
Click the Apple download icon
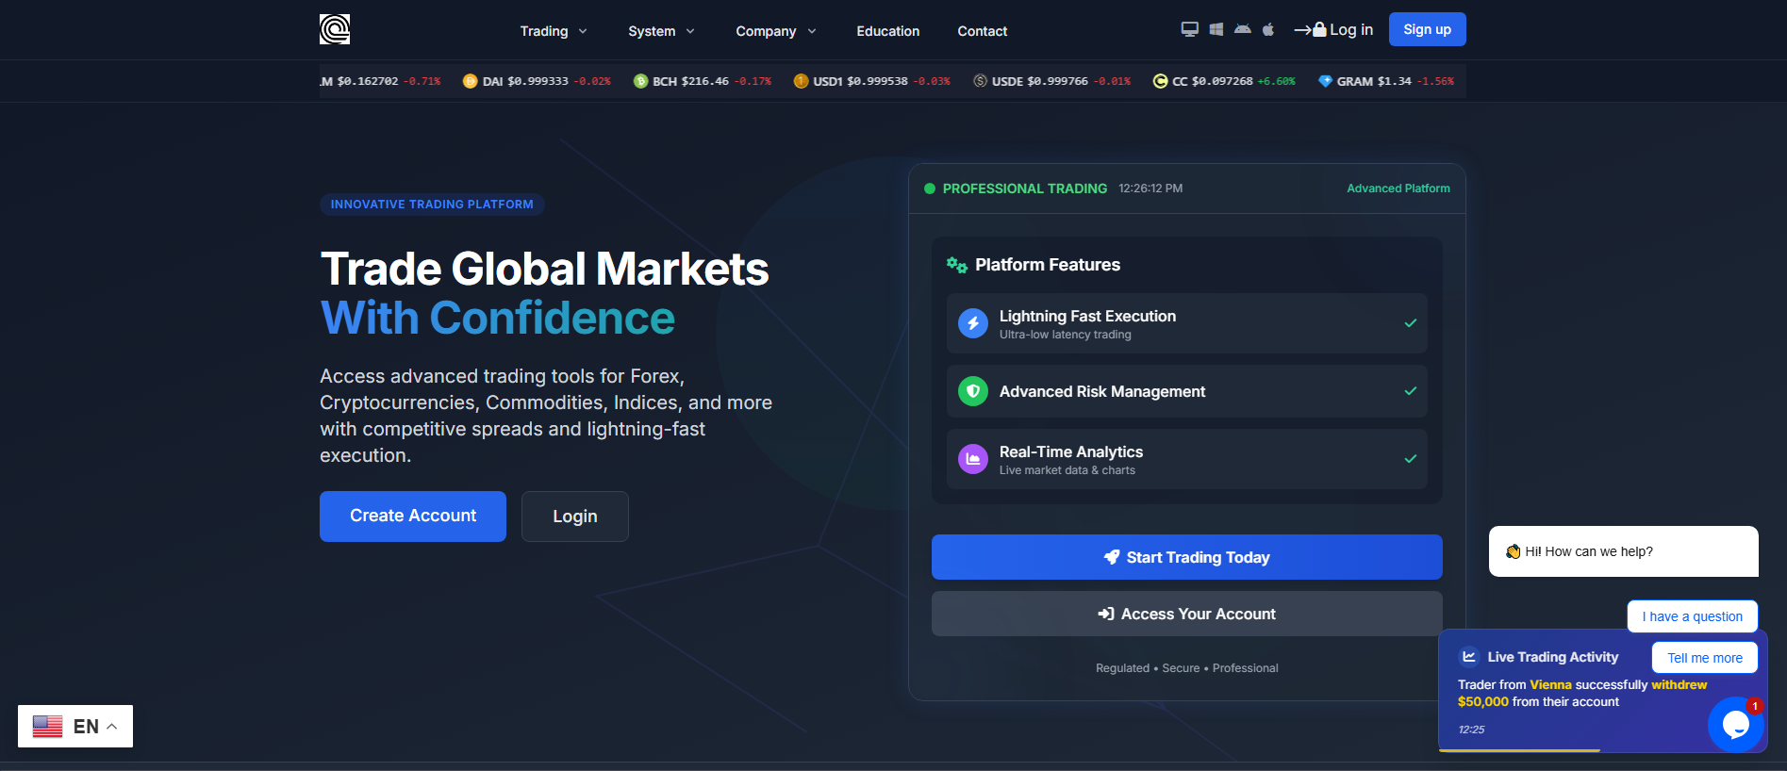(1268, 29)
